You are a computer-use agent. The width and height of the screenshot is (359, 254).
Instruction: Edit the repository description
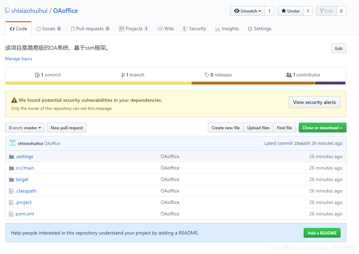pyautogui.click(x=339, y=48)
